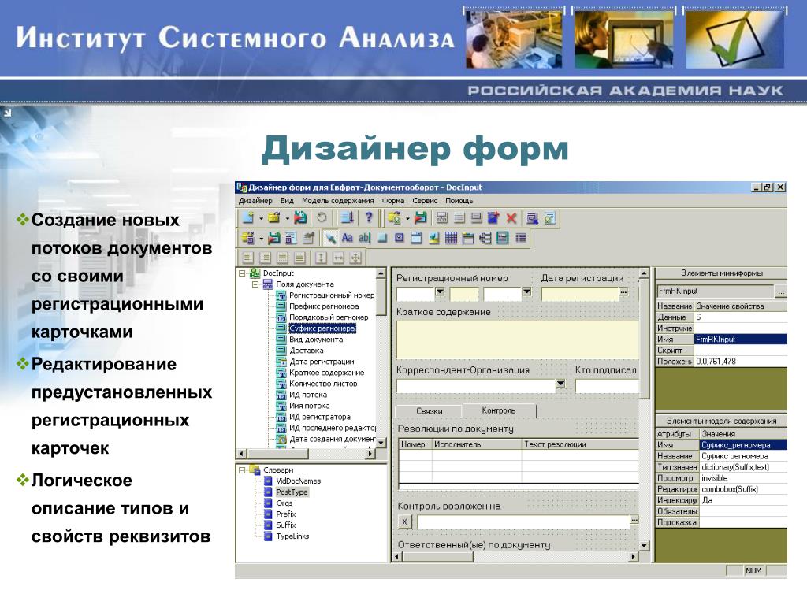This screenshot has height=605, width=807.
Task: Click ellipsis button of Контроль возложен на field
Action: point(634,520)
